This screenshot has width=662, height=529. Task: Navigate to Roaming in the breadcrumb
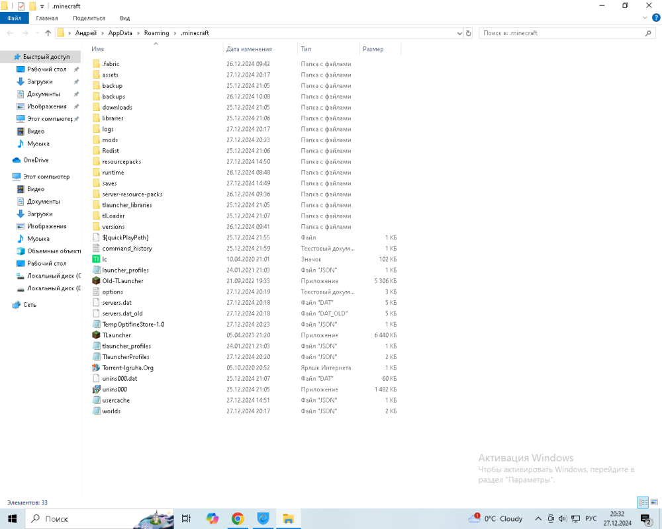coord(156,33)
